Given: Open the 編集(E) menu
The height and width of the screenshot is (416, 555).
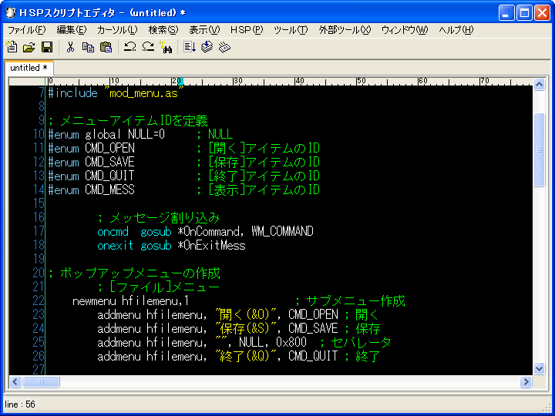Looking at the screenshot, I should coord(72,30).
